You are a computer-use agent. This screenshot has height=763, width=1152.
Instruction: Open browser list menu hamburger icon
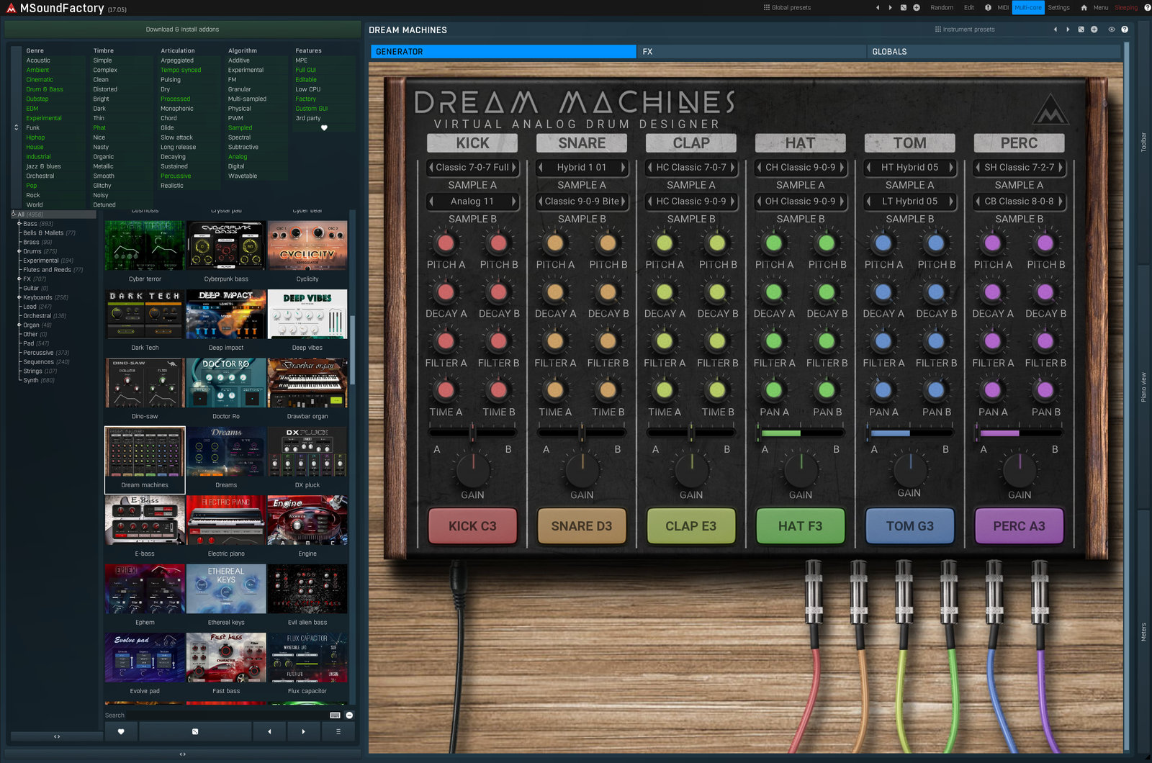[x=338, y=731]
